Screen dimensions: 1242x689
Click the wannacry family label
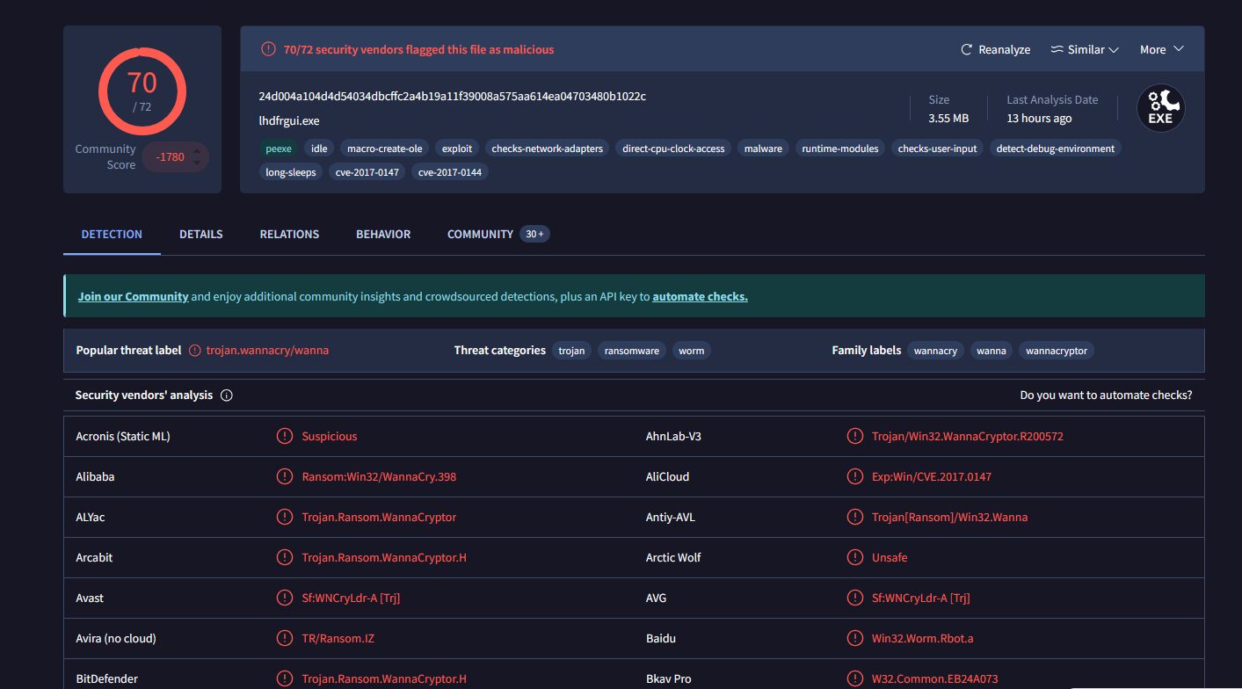click(x=935, y=351)
